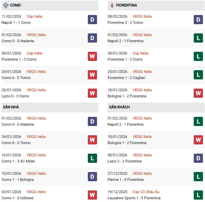Click the W badge for Como 6 - 0 Torino in the Como form list
The image size is (205, 202).
[92, 75]
